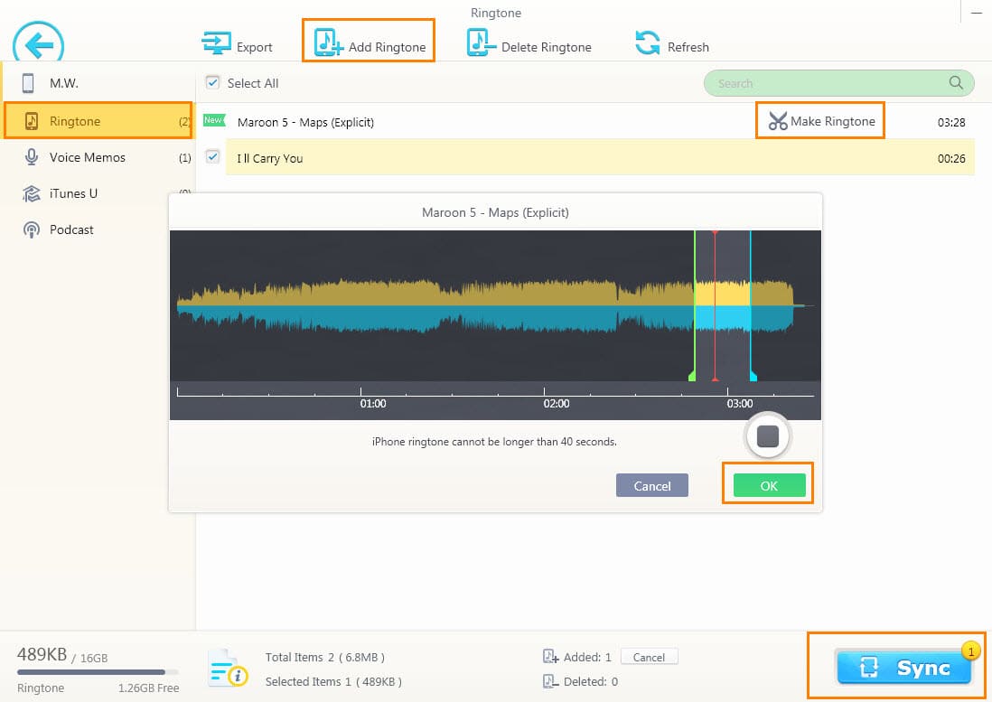The image size is (992, 702).
Task: Toggle the Select All checkbox
Action: 212,83
